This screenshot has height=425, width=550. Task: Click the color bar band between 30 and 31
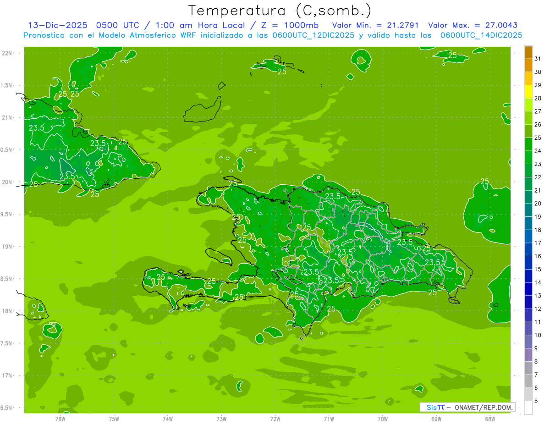(528, 65)
